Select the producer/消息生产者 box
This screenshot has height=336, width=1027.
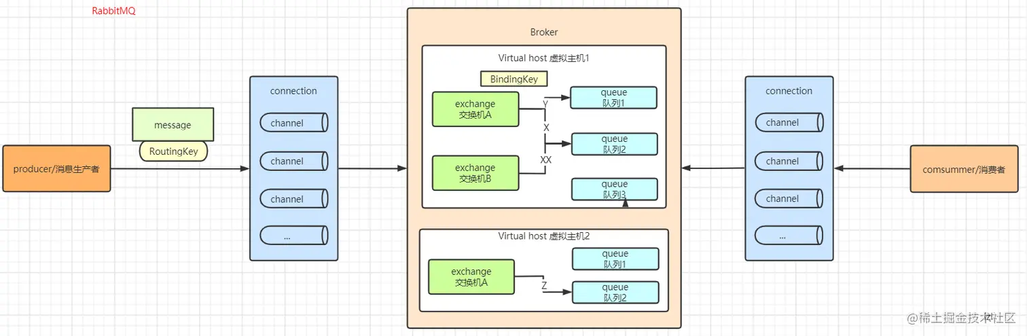(x=56, y=168)
